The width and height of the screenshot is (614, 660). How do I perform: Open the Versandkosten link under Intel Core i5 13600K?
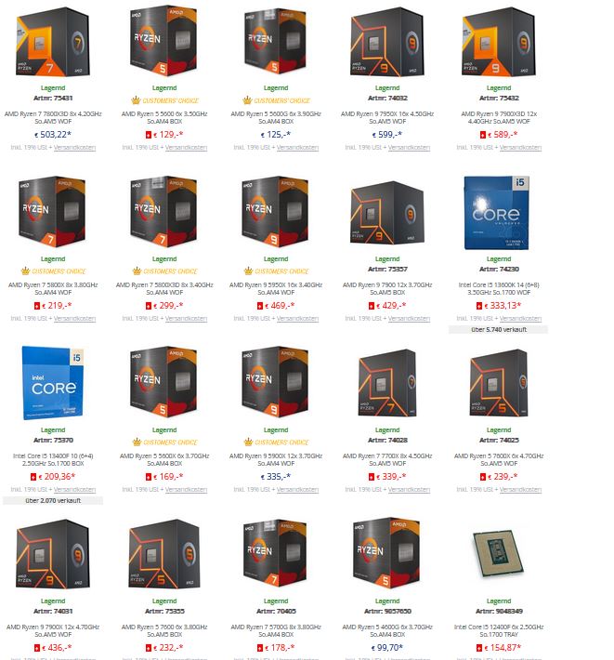(520, 318)
